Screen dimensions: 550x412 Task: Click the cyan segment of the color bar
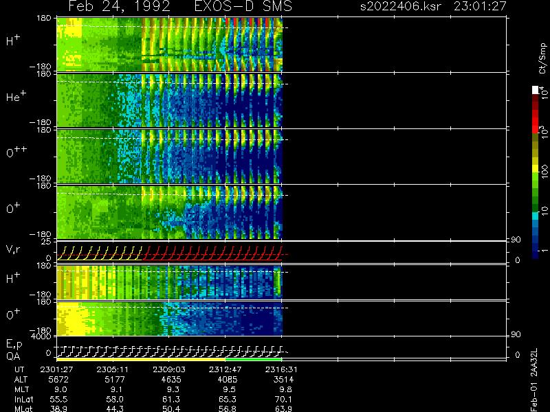point(536,216)
